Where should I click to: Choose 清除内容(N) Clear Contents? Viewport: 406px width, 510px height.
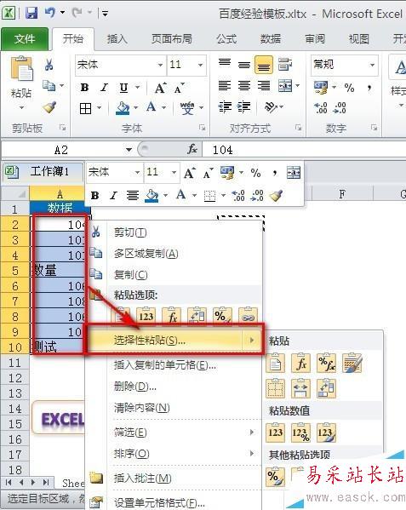tap(174, 408)
